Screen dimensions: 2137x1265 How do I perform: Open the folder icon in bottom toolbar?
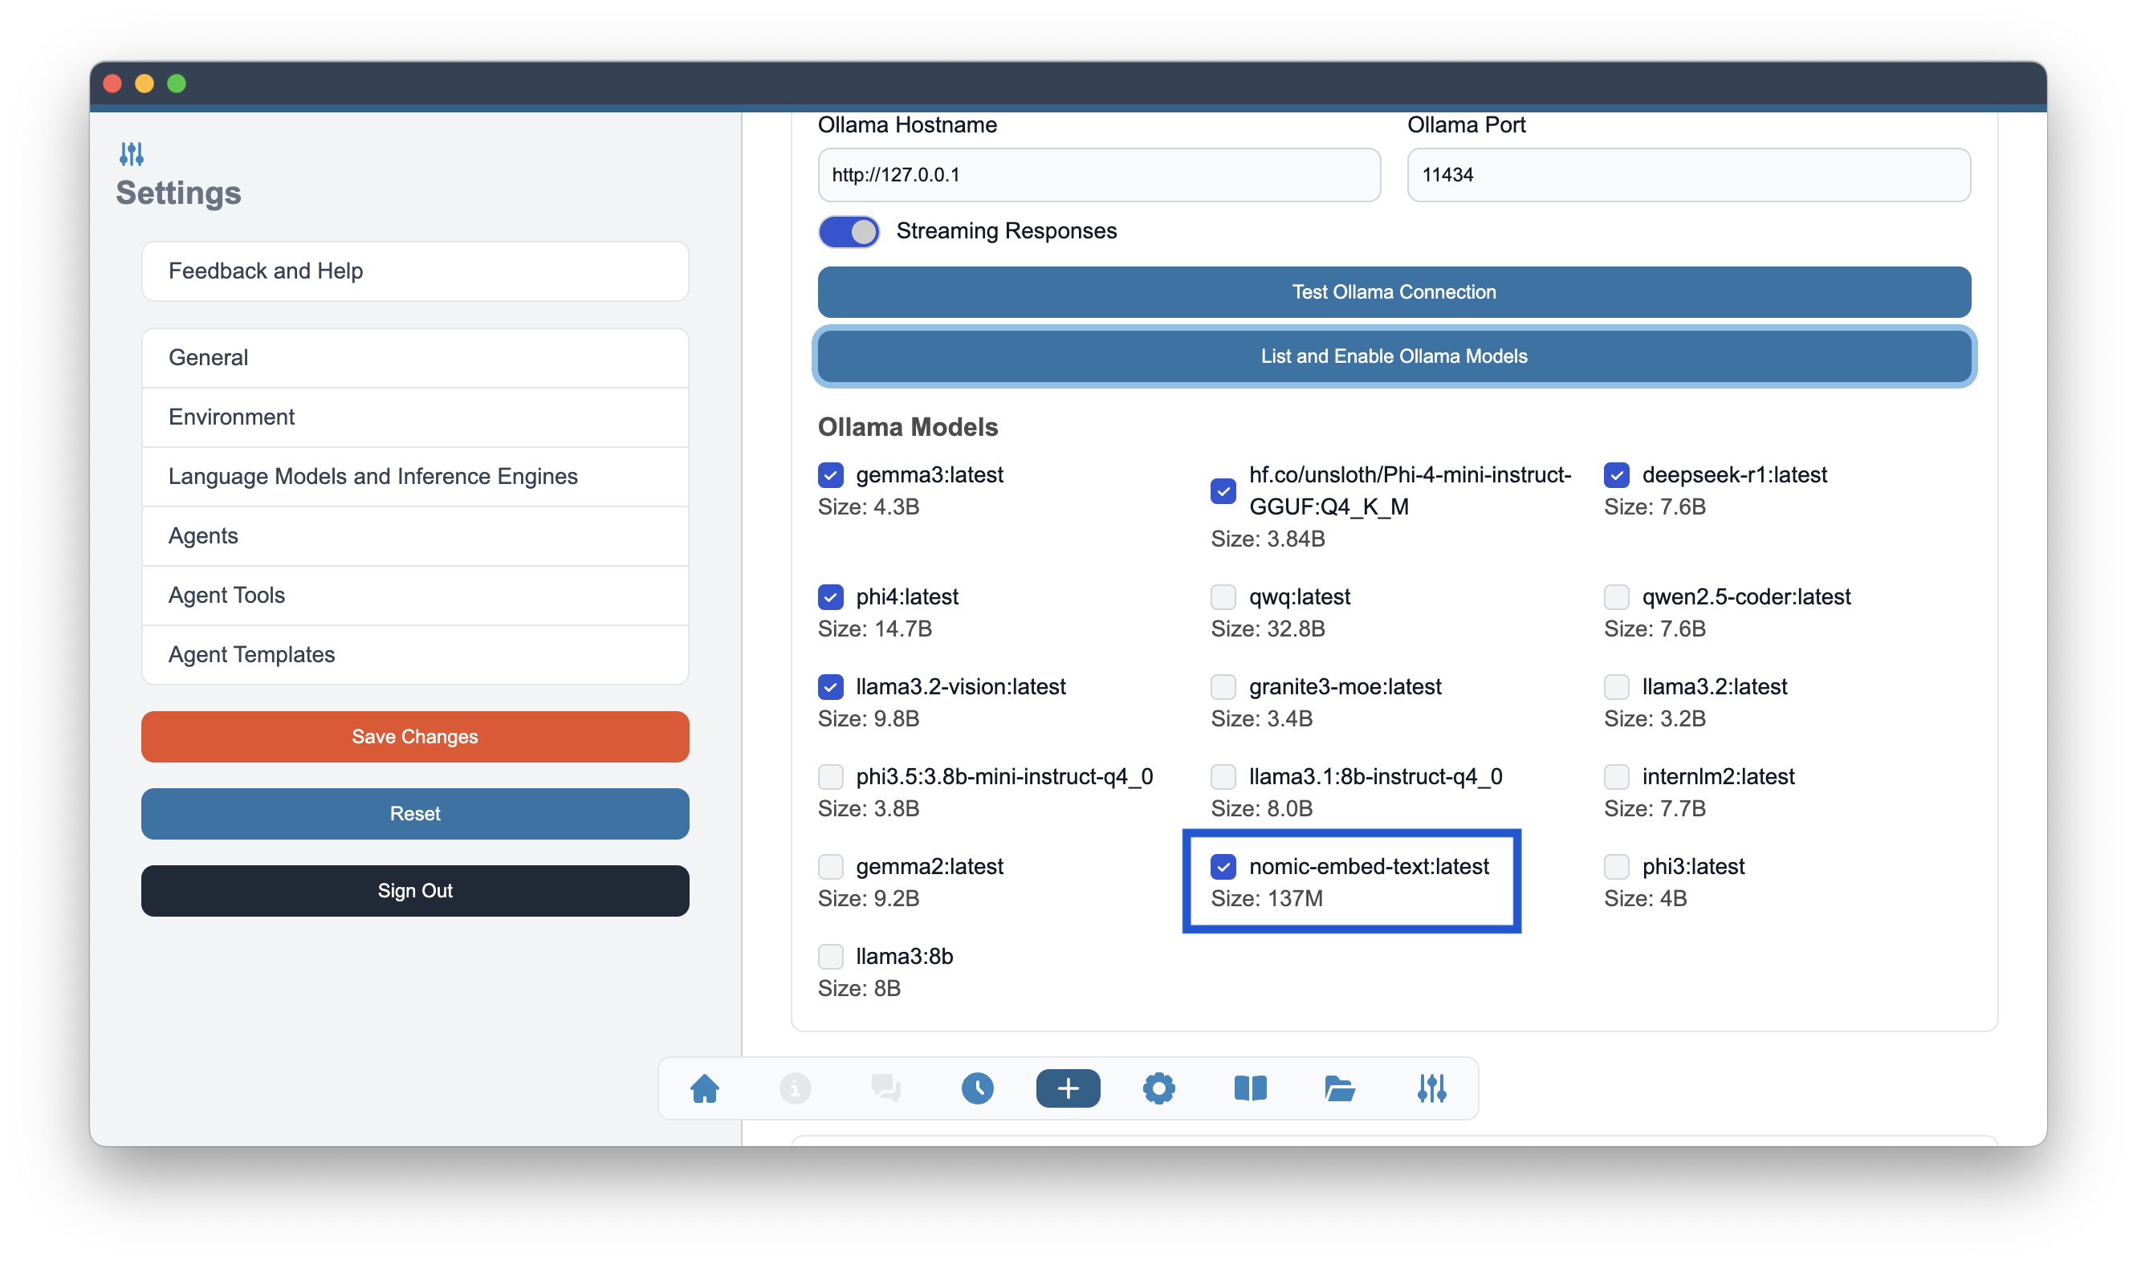(1340, 1088)
